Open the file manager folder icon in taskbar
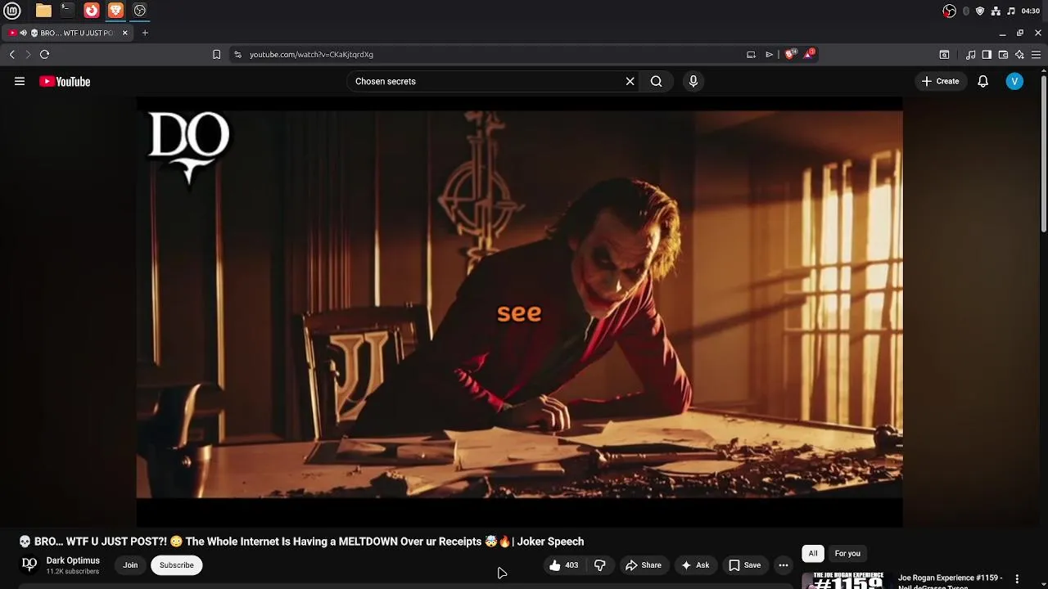 43,11
